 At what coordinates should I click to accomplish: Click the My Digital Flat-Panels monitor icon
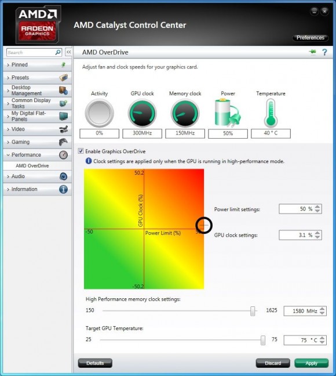pos(64,116)
